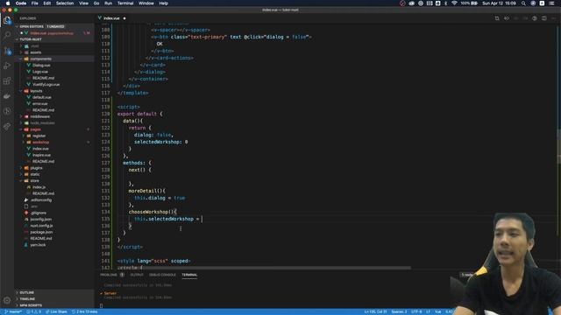The width and height of the screenshot is (561, 315).
Task: Click the Ln, Col cursor position indicator
Action: pos(376,311)
